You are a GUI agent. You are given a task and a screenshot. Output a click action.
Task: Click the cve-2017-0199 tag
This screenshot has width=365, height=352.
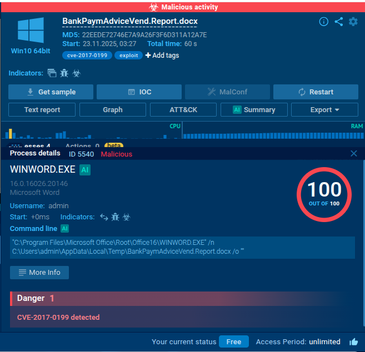[87, 56]
